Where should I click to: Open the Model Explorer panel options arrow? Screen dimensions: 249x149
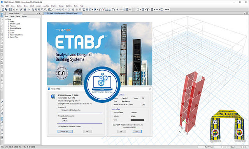(x=37, y=13)
